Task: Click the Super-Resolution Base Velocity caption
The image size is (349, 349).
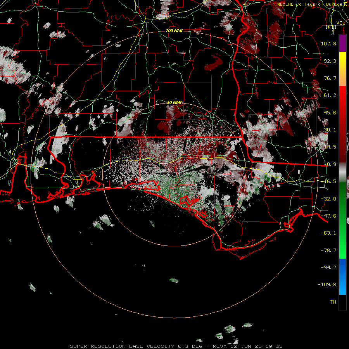Action: coord(176,346)
